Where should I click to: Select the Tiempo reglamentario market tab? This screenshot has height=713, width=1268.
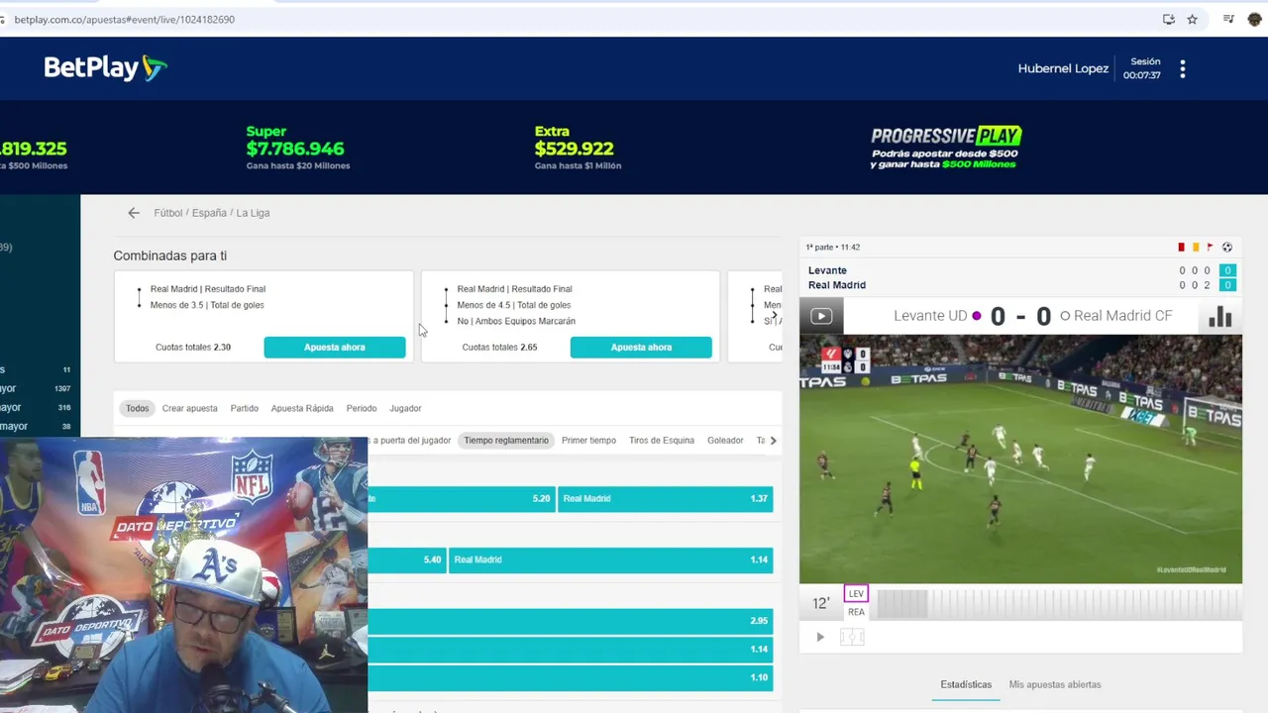click(x=506, y=441)
